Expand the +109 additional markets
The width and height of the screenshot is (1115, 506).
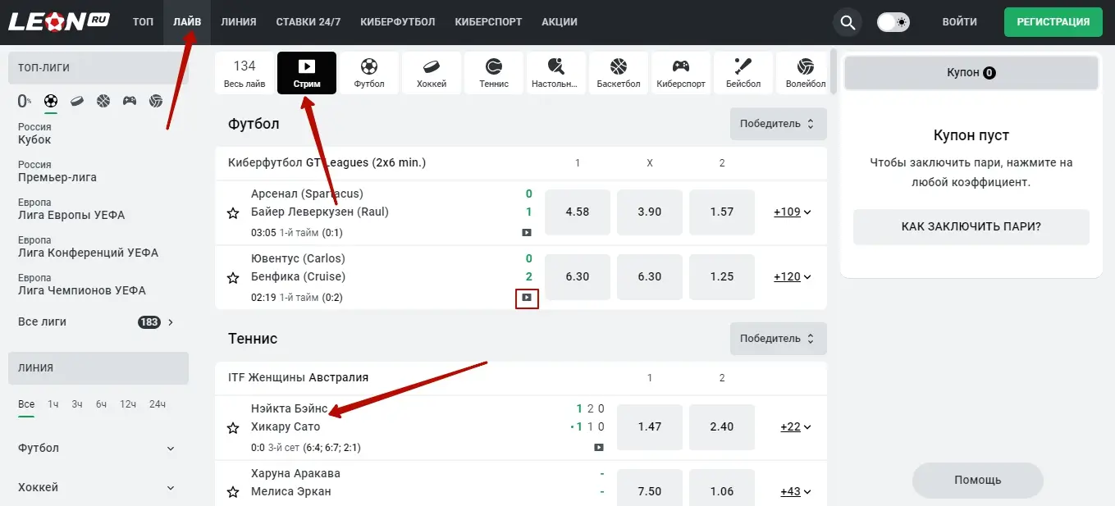[x=792, y=212]
